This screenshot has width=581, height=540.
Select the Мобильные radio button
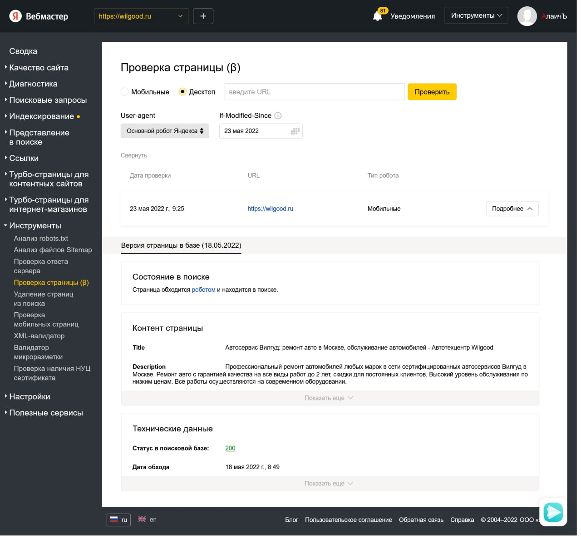pyautogui.click(x=125, y=92)
